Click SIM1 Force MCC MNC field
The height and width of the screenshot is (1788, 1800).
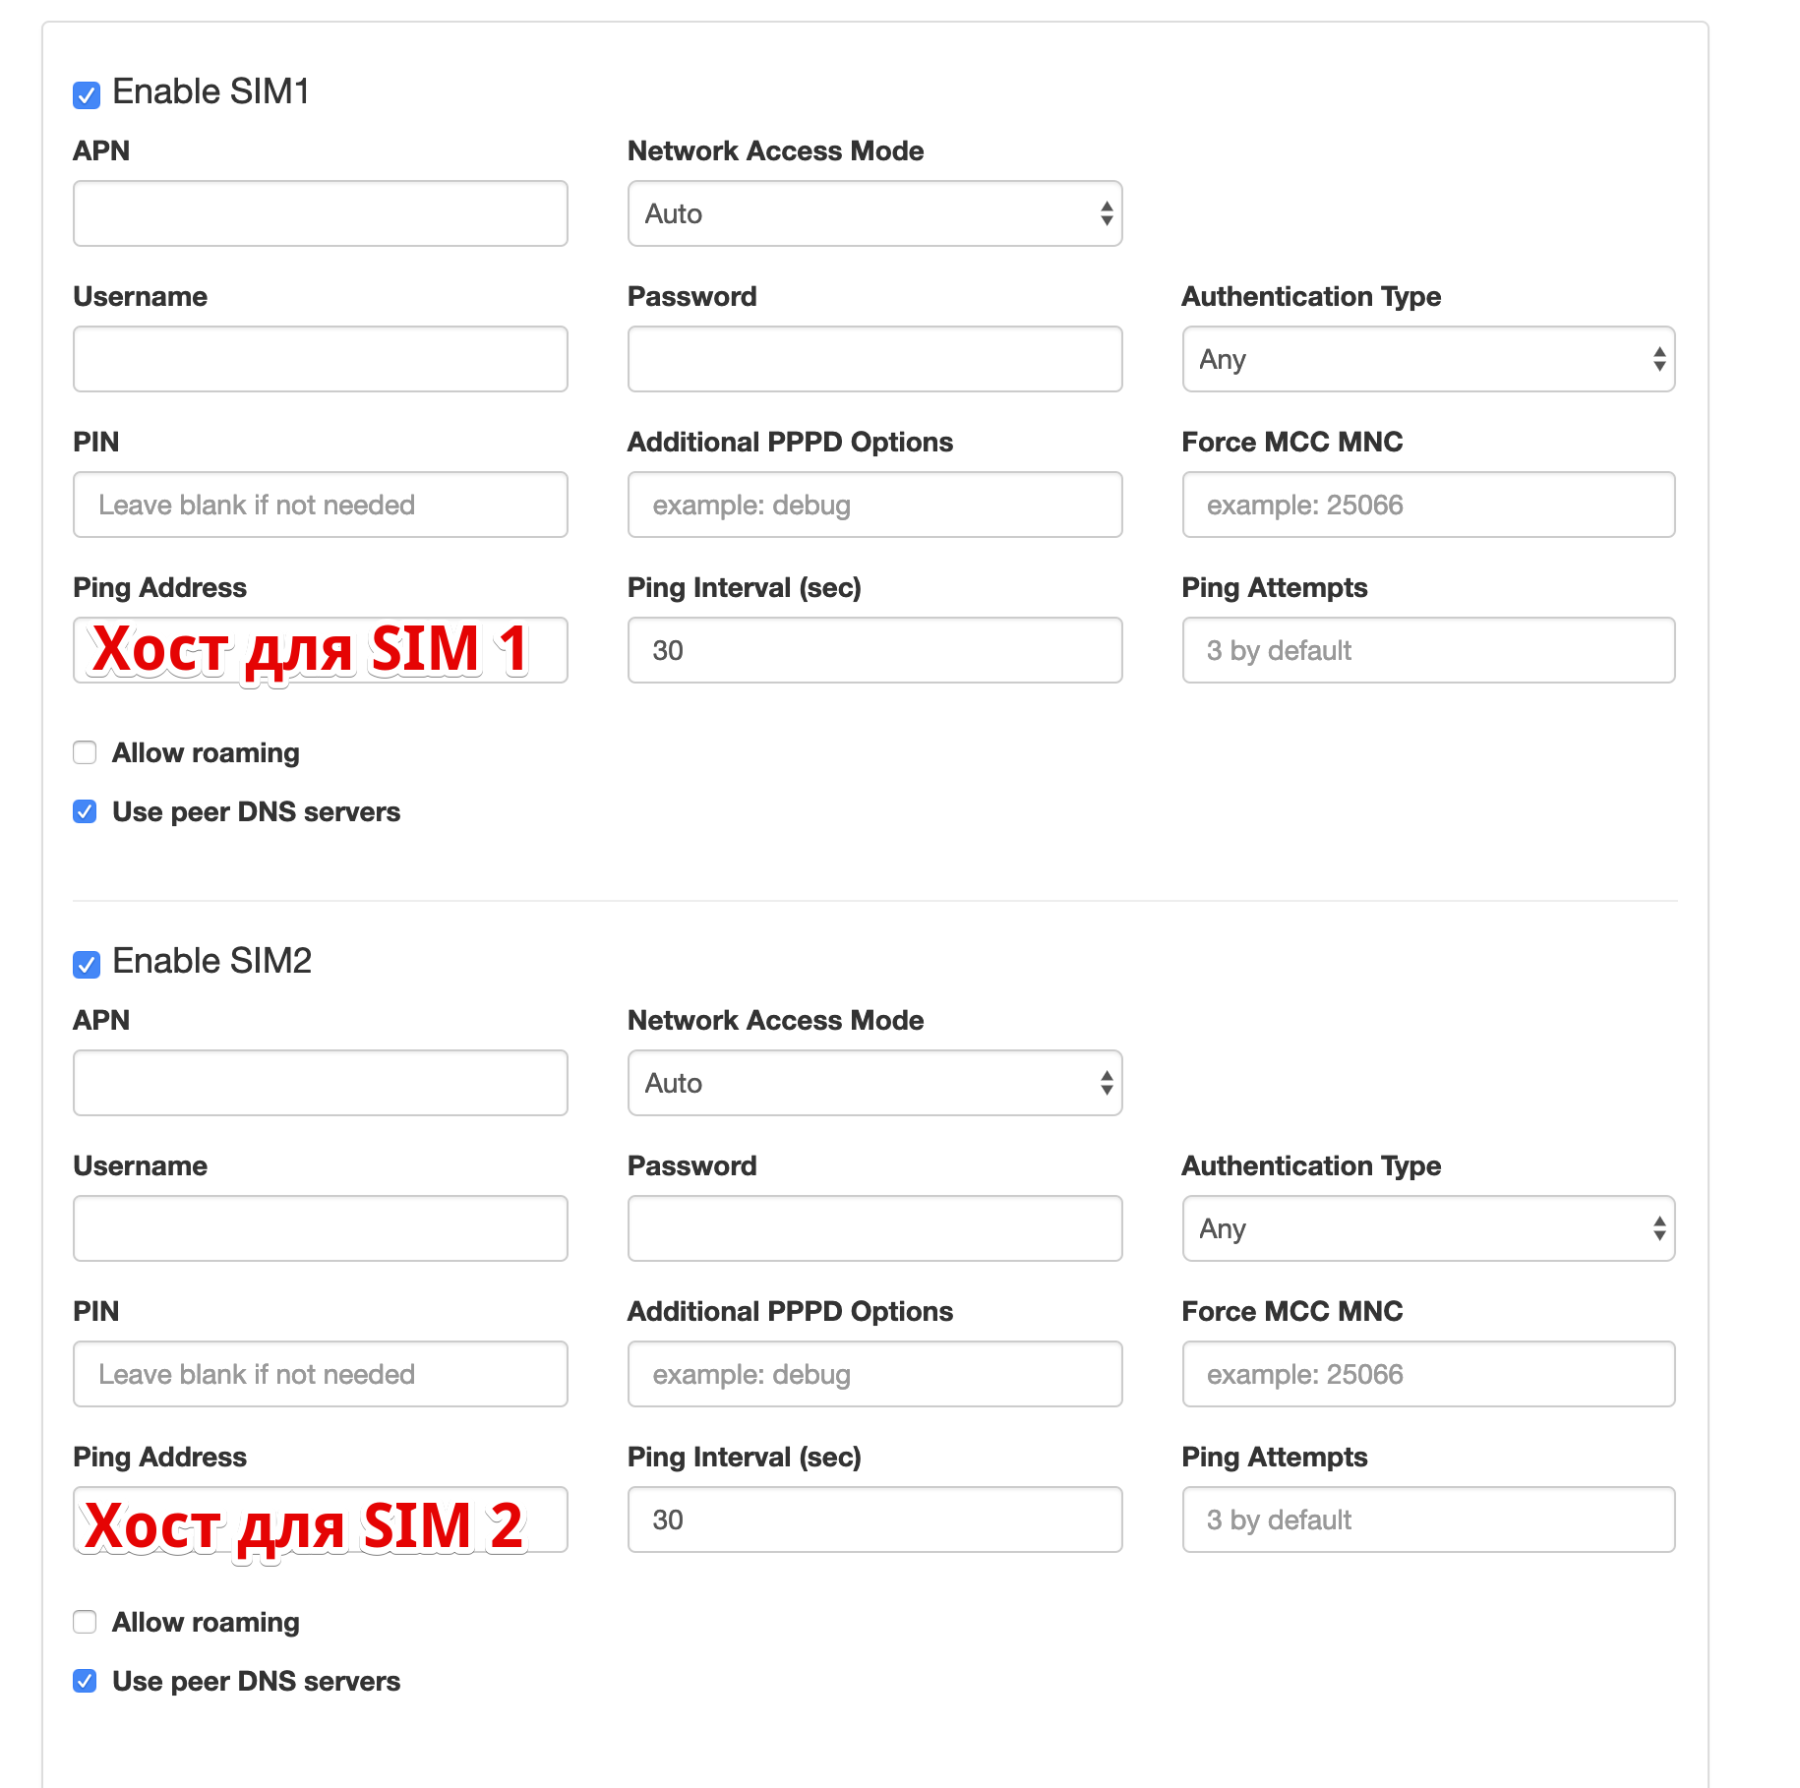(1428, 505)
